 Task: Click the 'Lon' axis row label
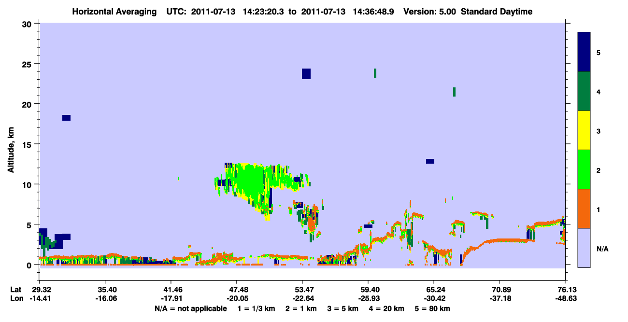point(16,299)
